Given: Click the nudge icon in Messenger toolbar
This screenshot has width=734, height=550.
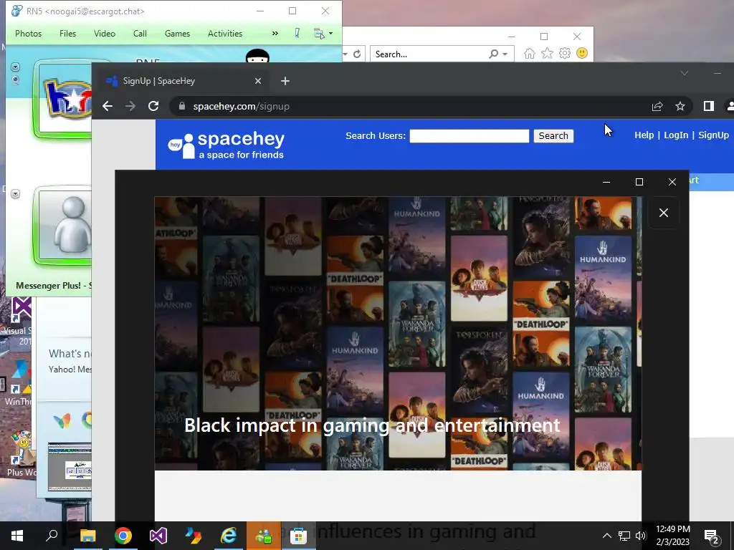Looking at the screenshot, I should [297, 33].
